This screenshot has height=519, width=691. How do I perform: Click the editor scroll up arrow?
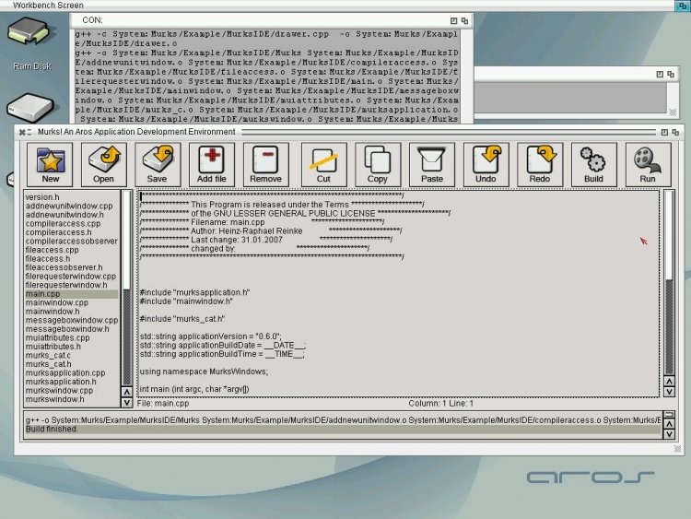(669, 382)
